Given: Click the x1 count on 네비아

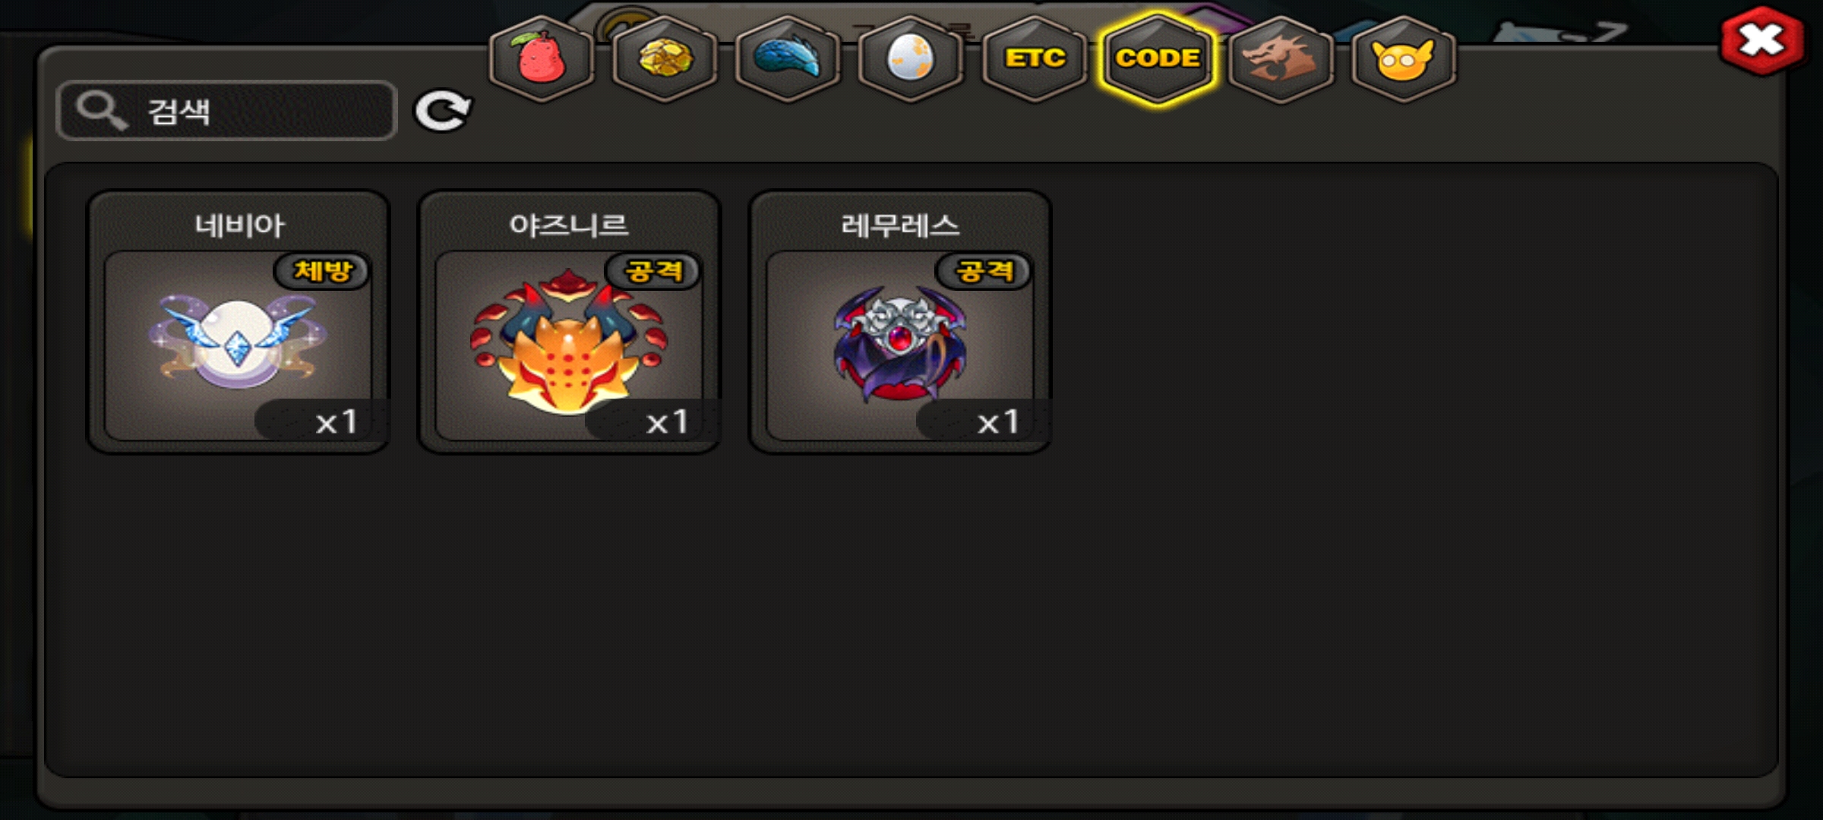Looking at the screenshot, I should point(336,421).
